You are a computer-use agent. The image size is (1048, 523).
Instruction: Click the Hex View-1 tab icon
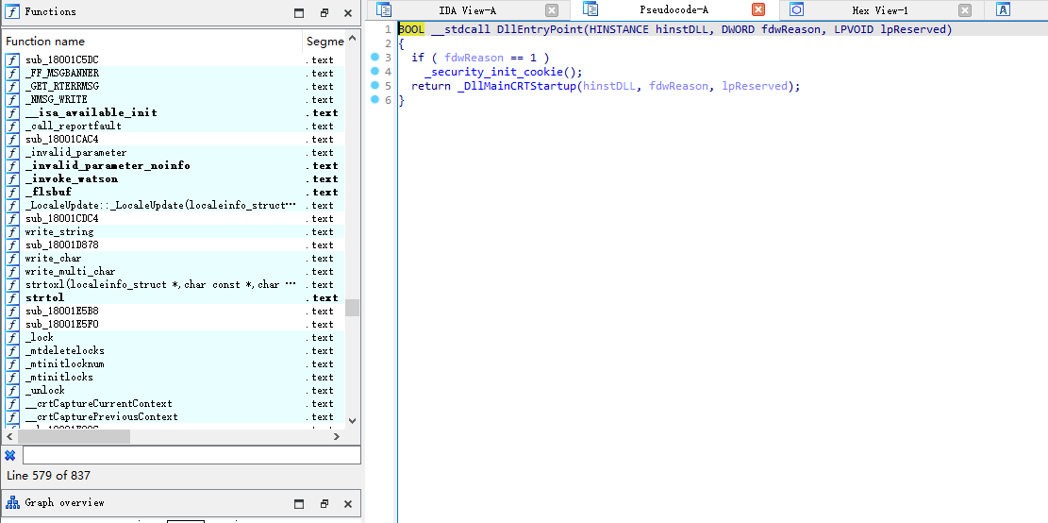pos(796,9)
